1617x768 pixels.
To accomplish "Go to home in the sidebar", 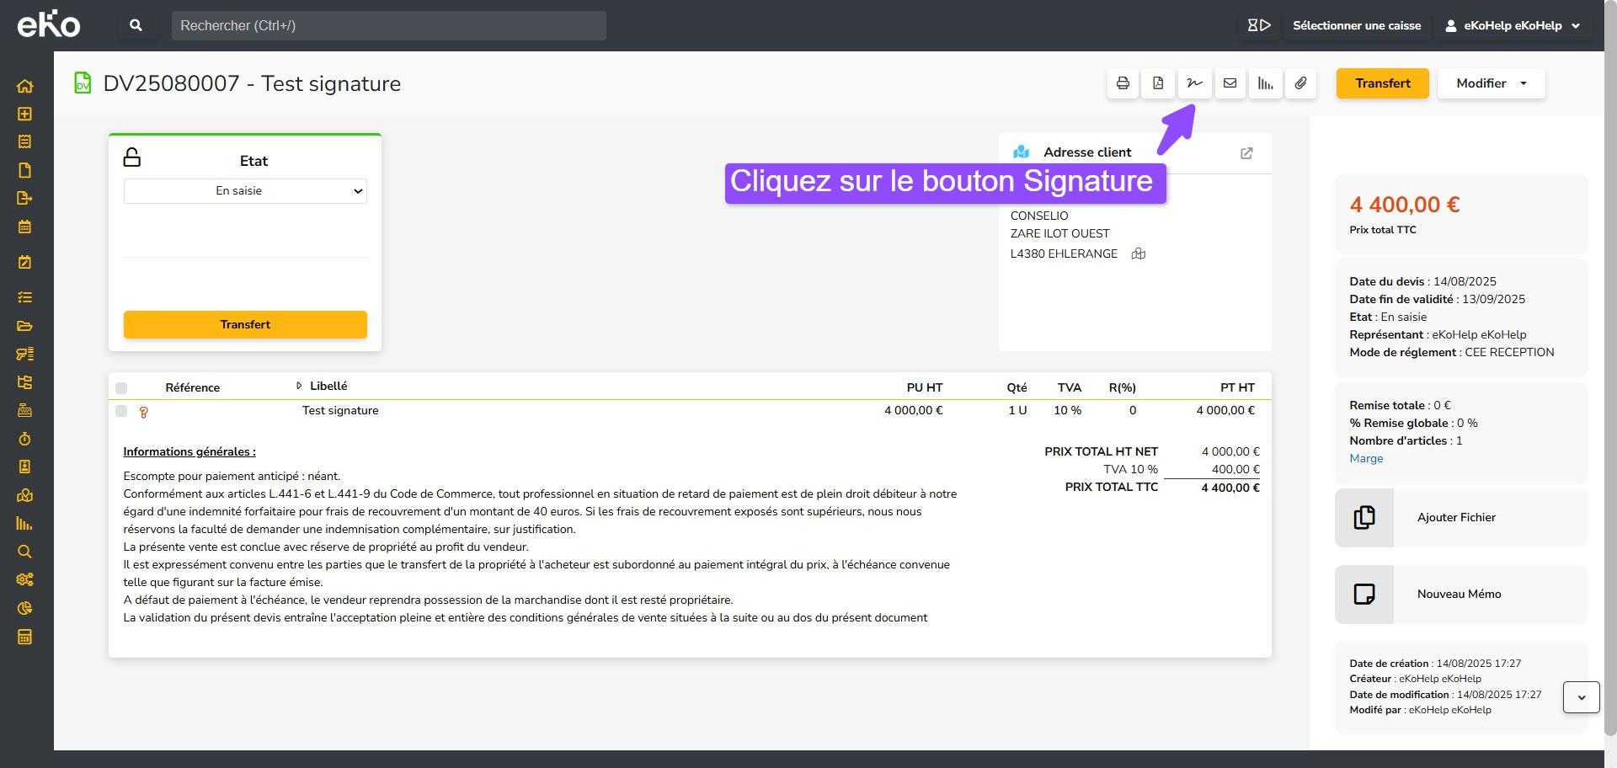I will pos(24,86).
